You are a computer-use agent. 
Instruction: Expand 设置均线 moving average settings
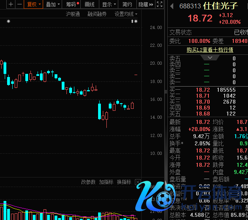click(126, 14)
